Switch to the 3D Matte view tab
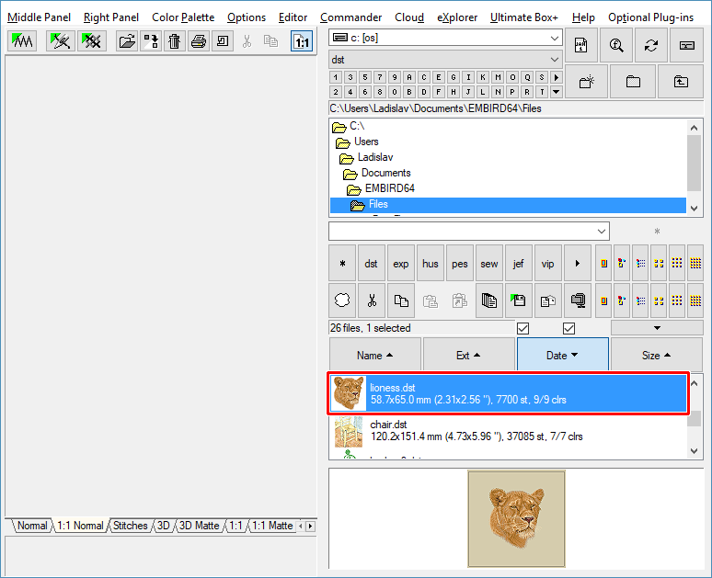712x578 pixels. pyautogui.click(x=199, y=526)
